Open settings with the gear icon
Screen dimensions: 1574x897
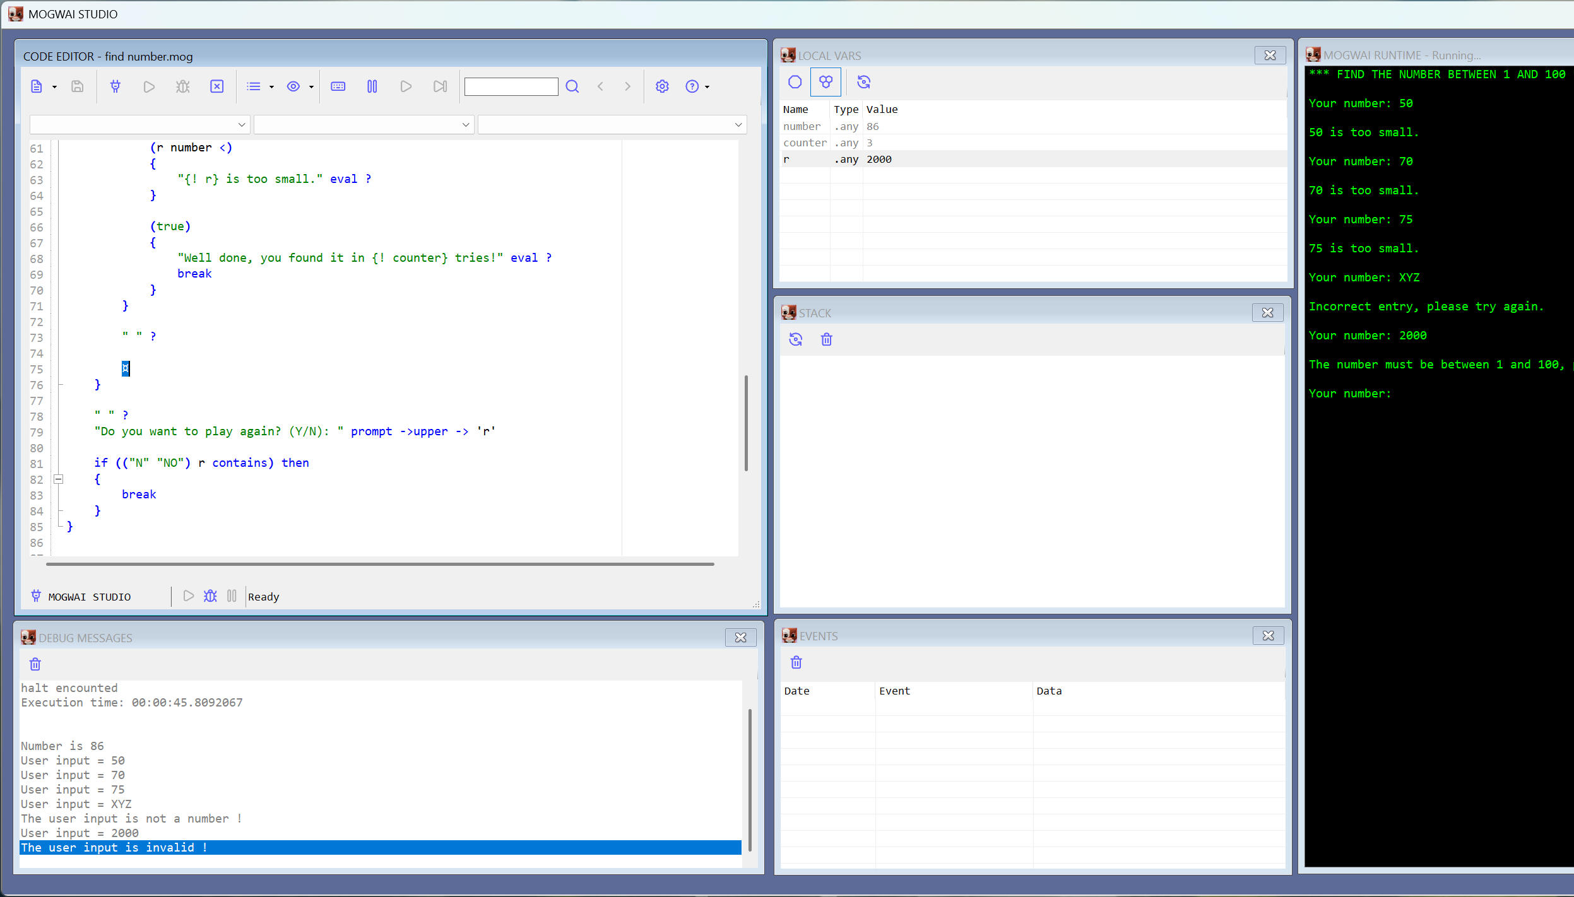pos(661,86)
